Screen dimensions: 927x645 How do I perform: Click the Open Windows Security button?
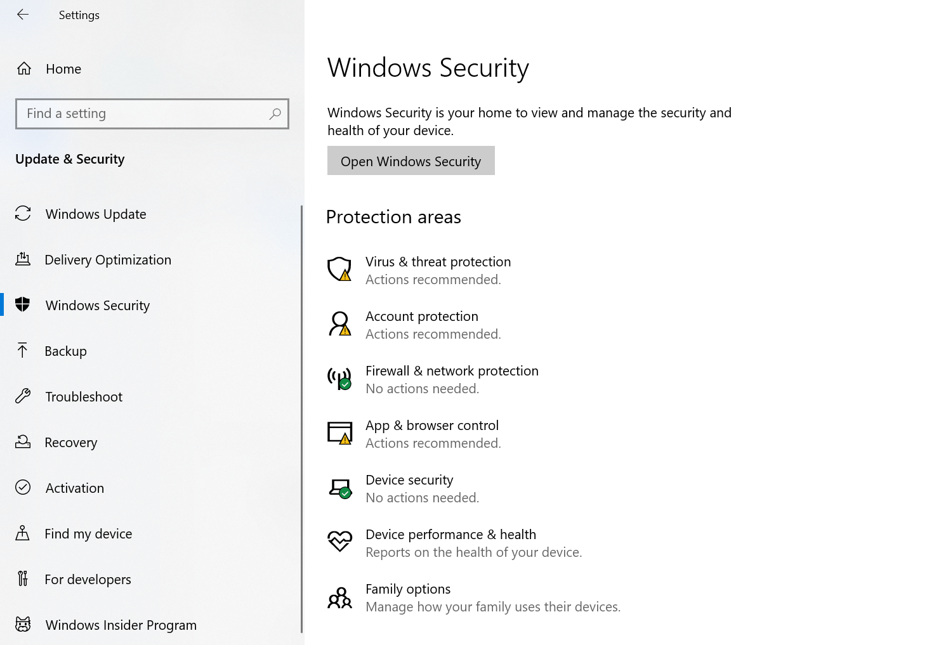pyautogui.click(x=411, y=160)
